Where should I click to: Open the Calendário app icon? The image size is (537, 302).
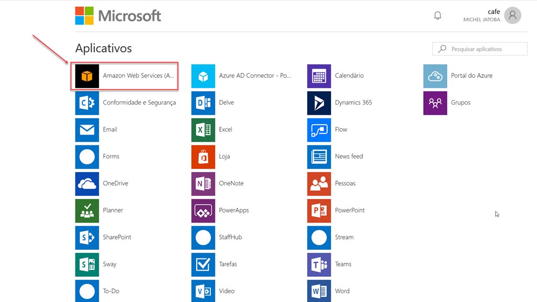tap(319, 76)
